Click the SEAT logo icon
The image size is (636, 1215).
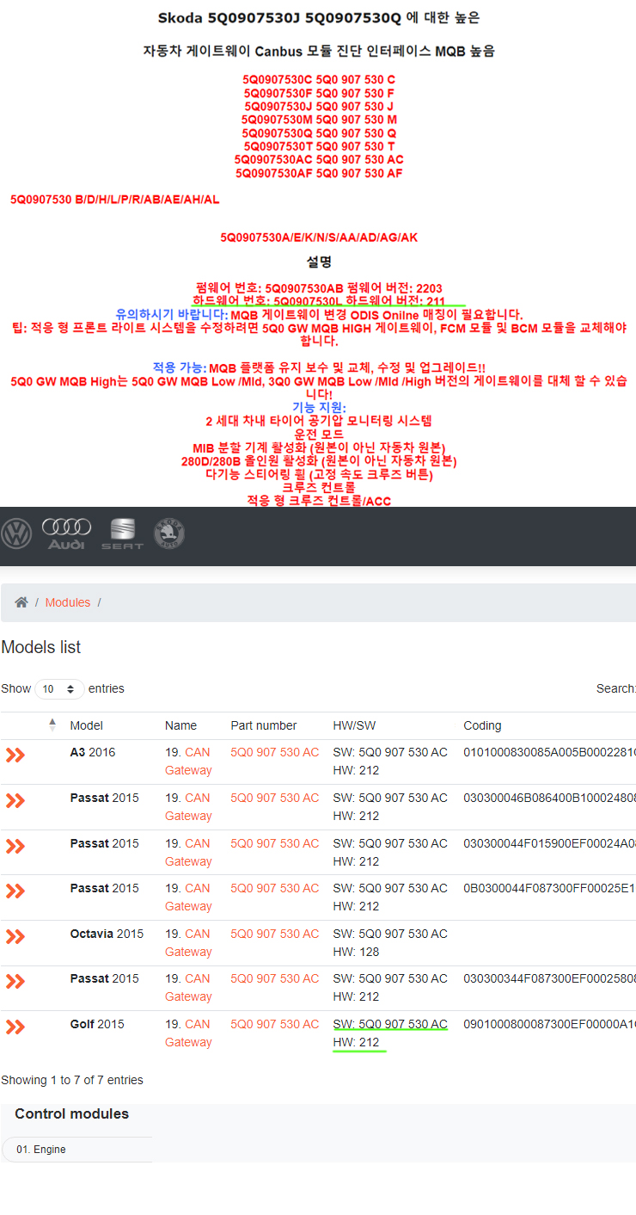pos(123,534)
